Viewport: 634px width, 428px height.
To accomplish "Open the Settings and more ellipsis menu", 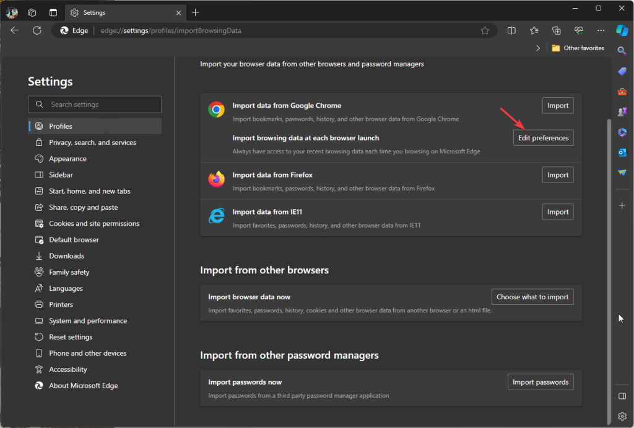I will click(601, 30).
